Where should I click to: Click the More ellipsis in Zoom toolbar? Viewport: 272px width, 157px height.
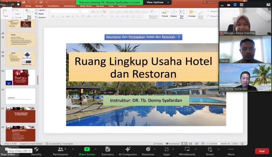pos(231,149)
